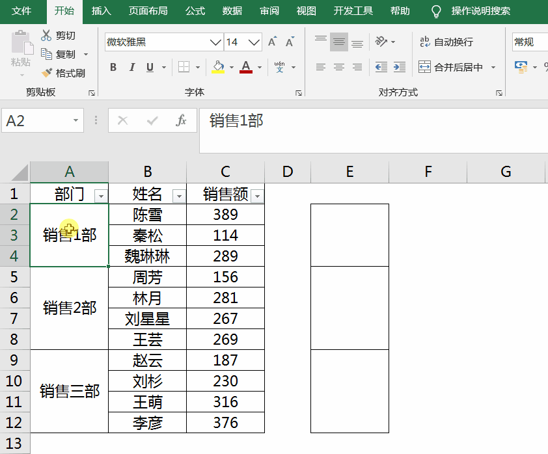
Task: Switch to 视图 tab
Action: click(306, 11)
